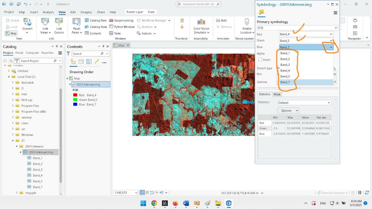This screenshot has width=372, height=209.
Task: Add an animation from the ribbon
Action: pos(221,20)
